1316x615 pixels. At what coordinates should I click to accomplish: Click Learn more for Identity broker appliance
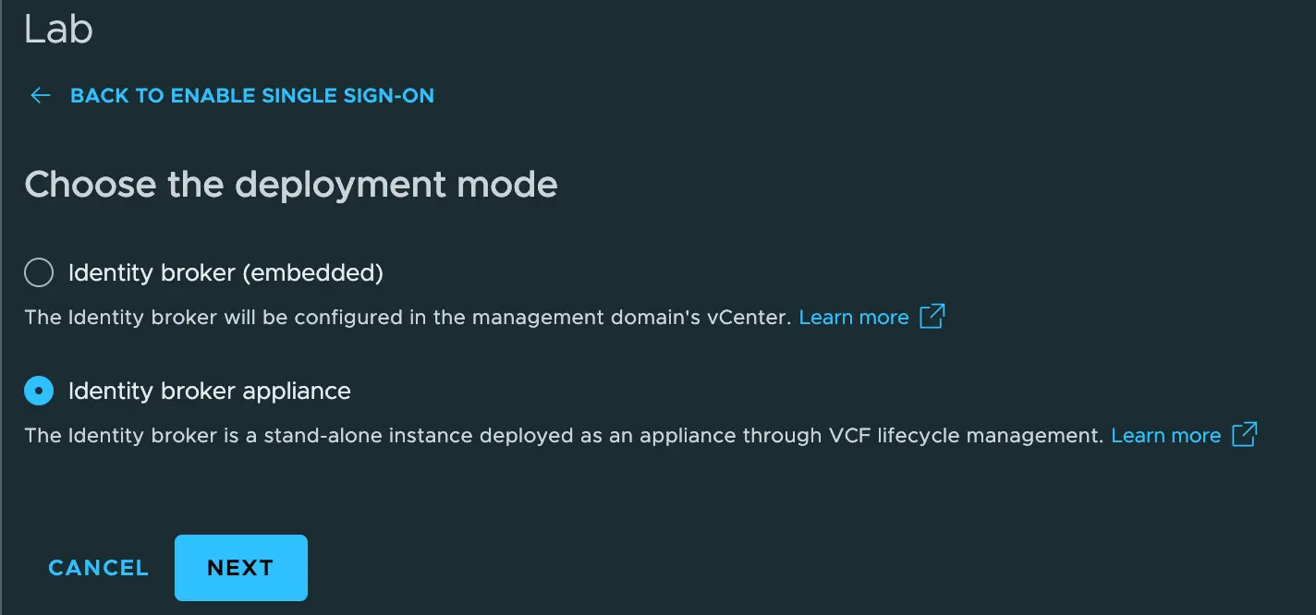pos(1165,435)
